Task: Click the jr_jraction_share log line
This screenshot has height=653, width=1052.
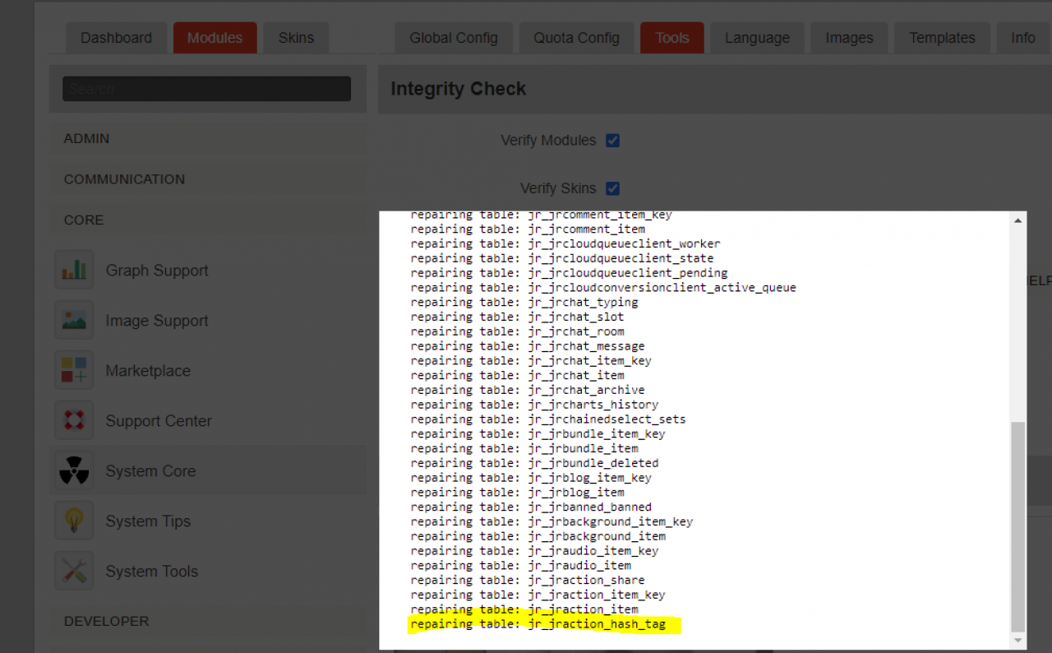Action: pos(528,581)
